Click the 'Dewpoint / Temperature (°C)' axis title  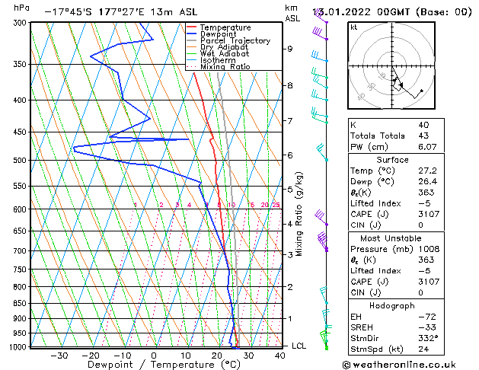[x=164, y=365]
